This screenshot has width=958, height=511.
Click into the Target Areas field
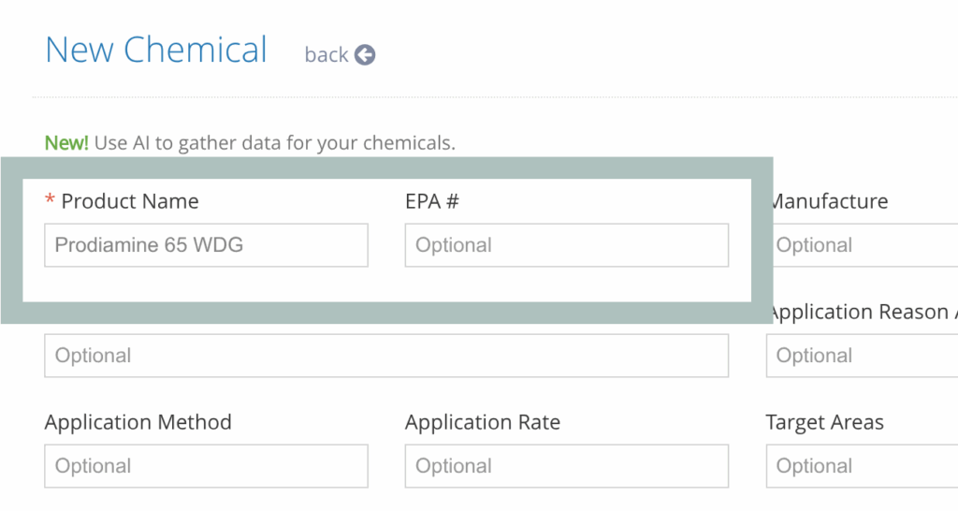point(861,466)
